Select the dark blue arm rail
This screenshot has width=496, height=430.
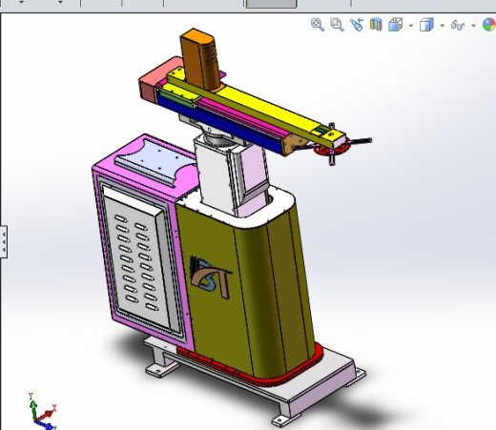tap(219, 122)
